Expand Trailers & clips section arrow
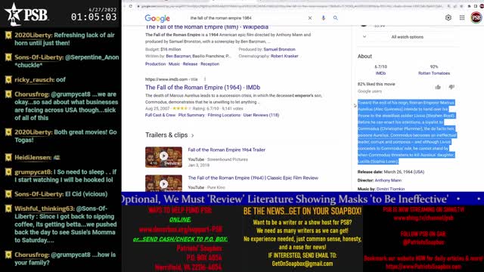 (193, 135)
